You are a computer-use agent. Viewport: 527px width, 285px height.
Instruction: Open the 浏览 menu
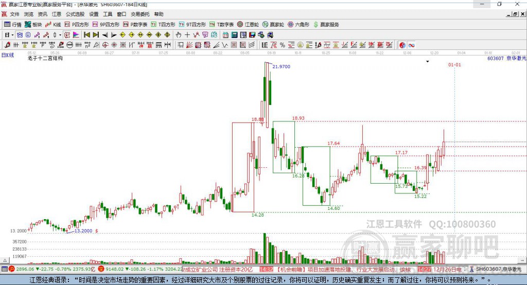pos(29,14)
